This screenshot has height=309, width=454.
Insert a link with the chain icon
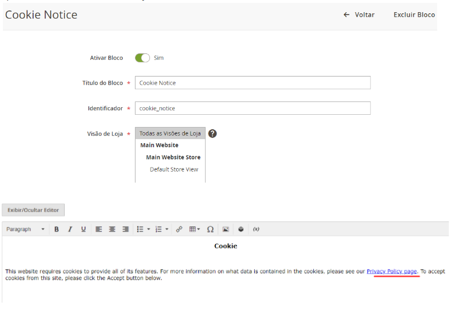(179, 230)
